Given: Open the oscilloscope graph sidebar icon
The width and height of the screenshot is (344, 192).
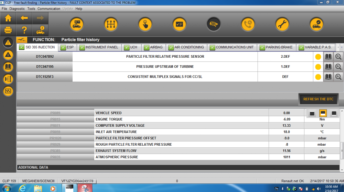Looking at the screenshot, I should 8,91.
